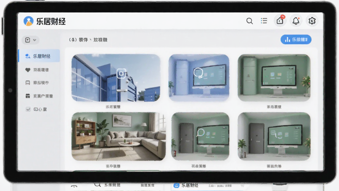Open the home icon with the red badge
339x191 pixels.
280,21
